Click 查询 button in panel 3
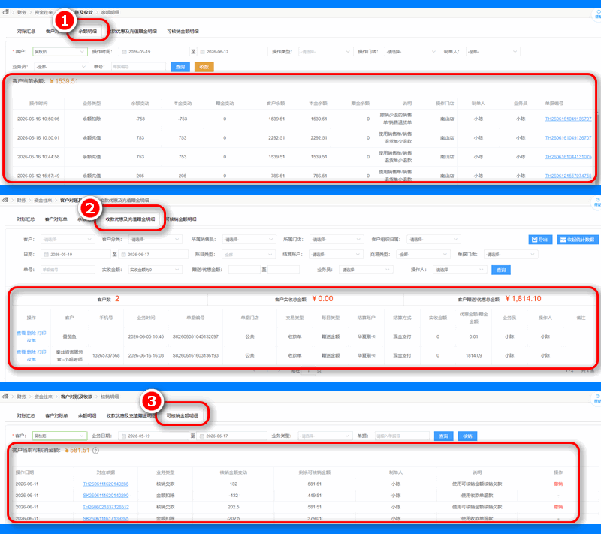This screenshot has width=601, height=534. point(443,436)
